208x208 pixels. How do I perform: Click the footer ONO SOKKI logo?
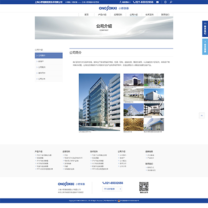point(71,184)
